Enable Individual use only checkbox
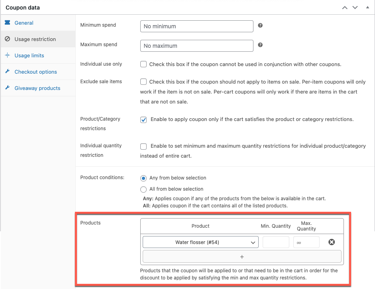This screenshot has height=289, width=375. point(143,64)
